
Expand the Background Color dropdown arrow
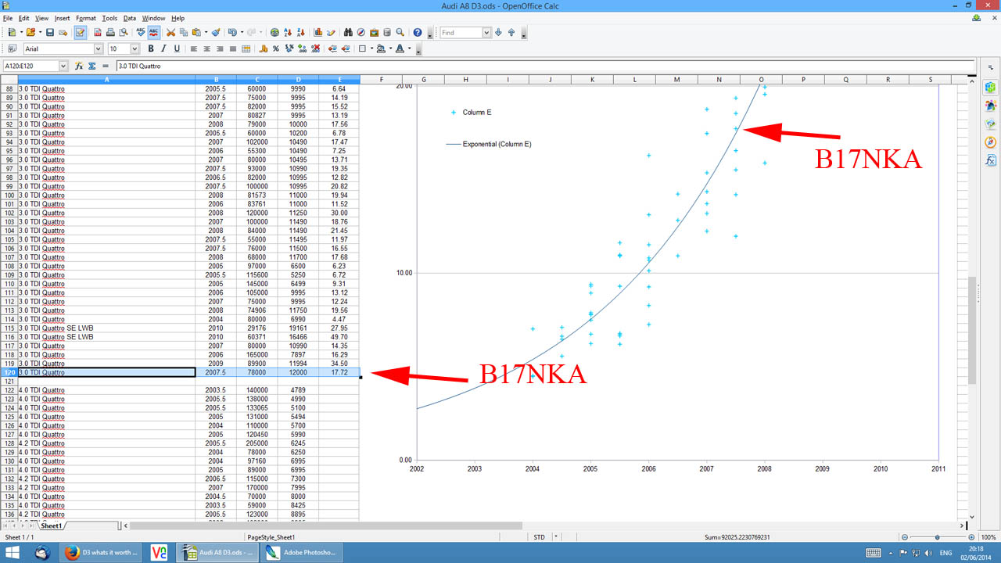(390, 48)
